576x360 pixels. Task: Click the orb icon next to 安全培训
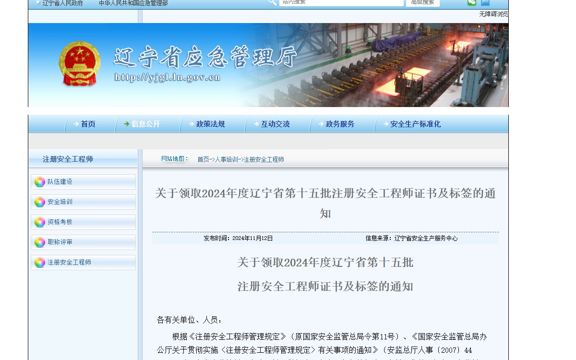pos(39,202)
